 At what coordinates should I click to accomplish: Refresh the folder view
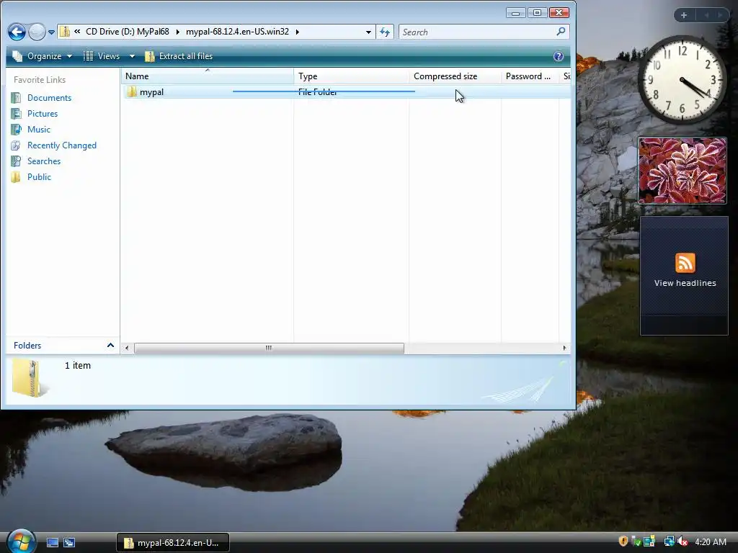tap(385, 32)
